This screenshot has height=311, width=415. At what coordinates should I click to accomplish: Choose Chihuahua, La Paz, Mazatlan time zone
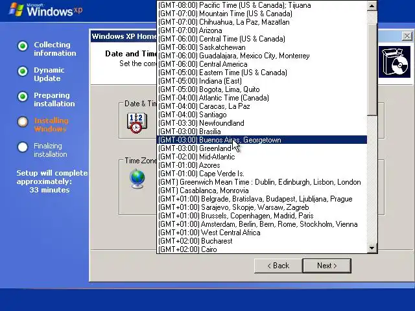tap(262, 22)
